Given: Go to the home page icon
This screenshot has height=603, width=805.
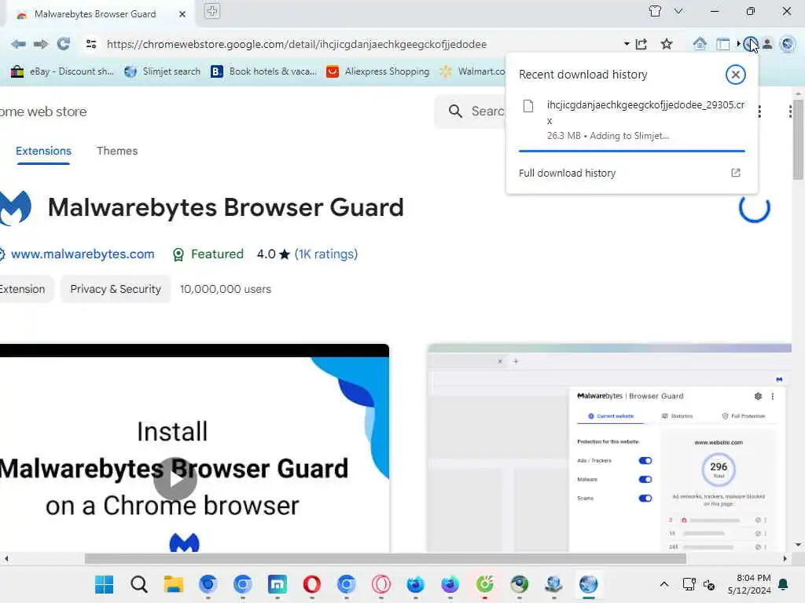Looking at the screenshot, I should click(699, 44).
